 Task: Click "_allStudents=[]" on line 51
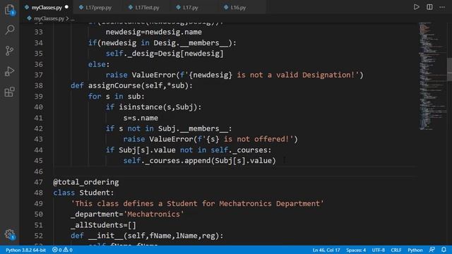tap(103, 225)
